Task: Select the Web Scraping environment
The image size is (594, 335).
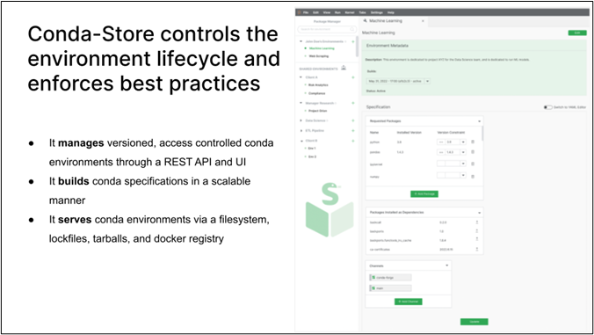Action: (x=319, y=56)
